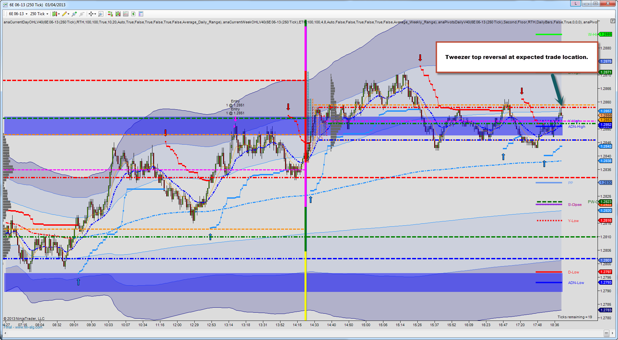Click the L link button in title bar

[x=575, y=4]
